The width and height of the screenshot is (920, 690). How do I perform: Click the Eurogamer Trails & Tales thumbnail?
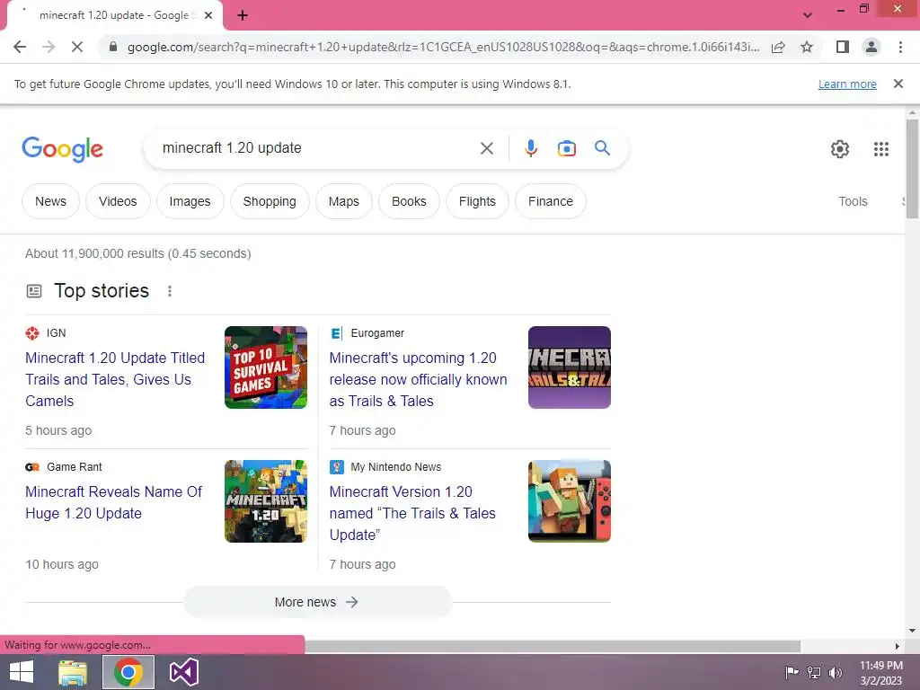pyautogui.click(x=569, y=367)
